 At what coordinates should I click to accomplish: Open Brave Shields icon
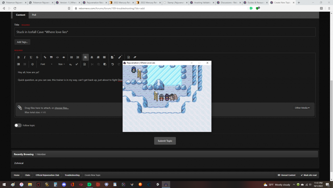[258, 8]
